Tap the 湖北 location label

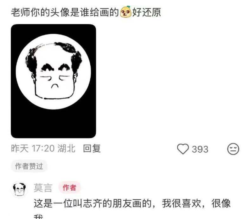click(x=66, y=149)
